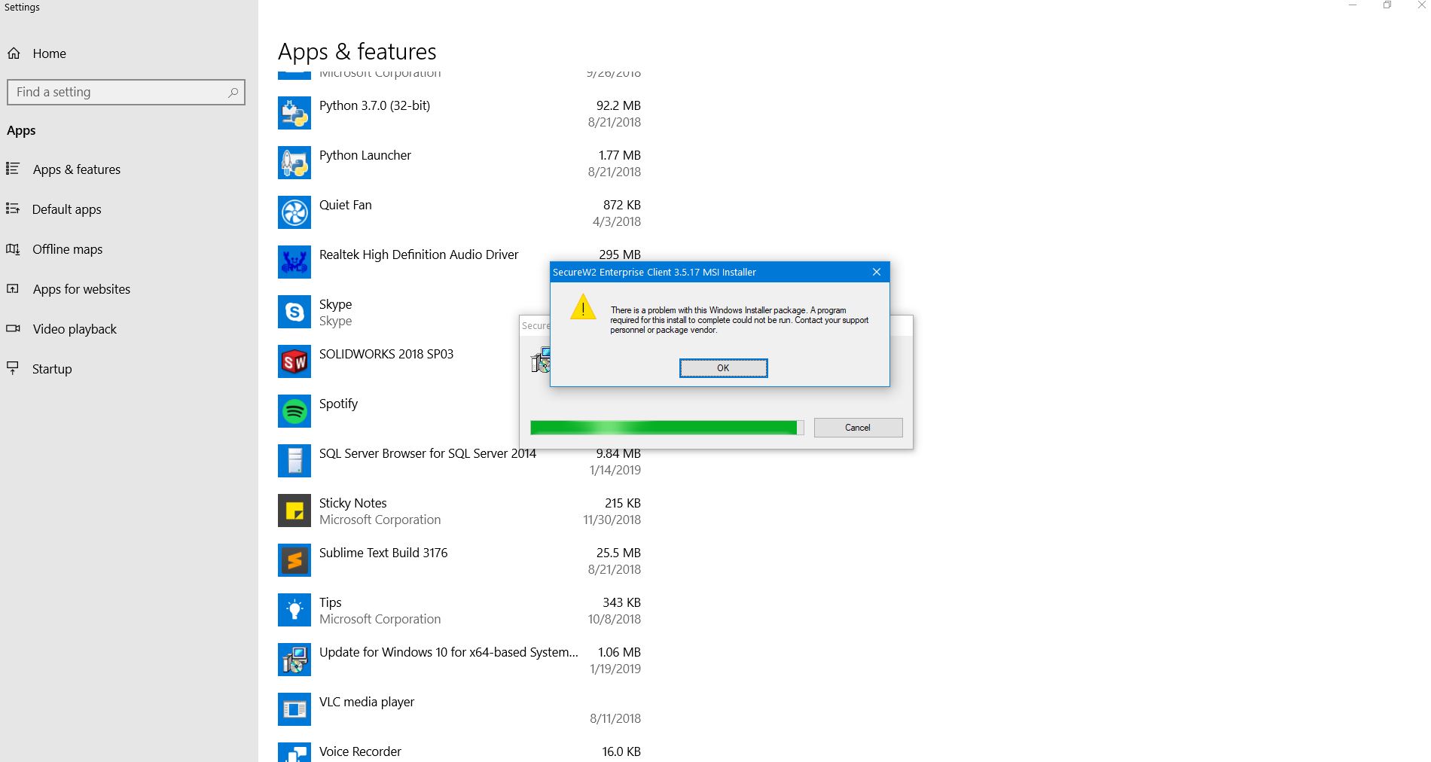
Task: Select the Realtek High Definition Audio Driver icon
Action: point(294,262)
